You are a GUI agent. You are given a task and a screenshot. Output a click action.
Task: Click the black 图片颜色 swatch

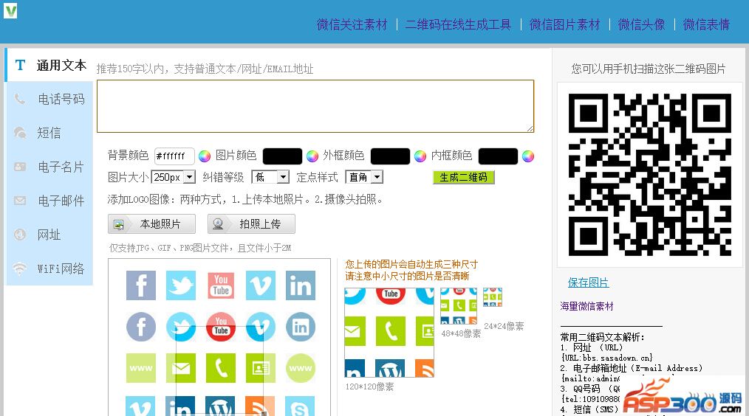point(282,156)
